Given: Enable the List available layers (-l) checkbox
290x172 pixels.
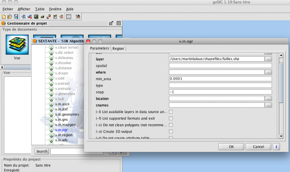Looking at the screenshot, I should click(171, 112).
